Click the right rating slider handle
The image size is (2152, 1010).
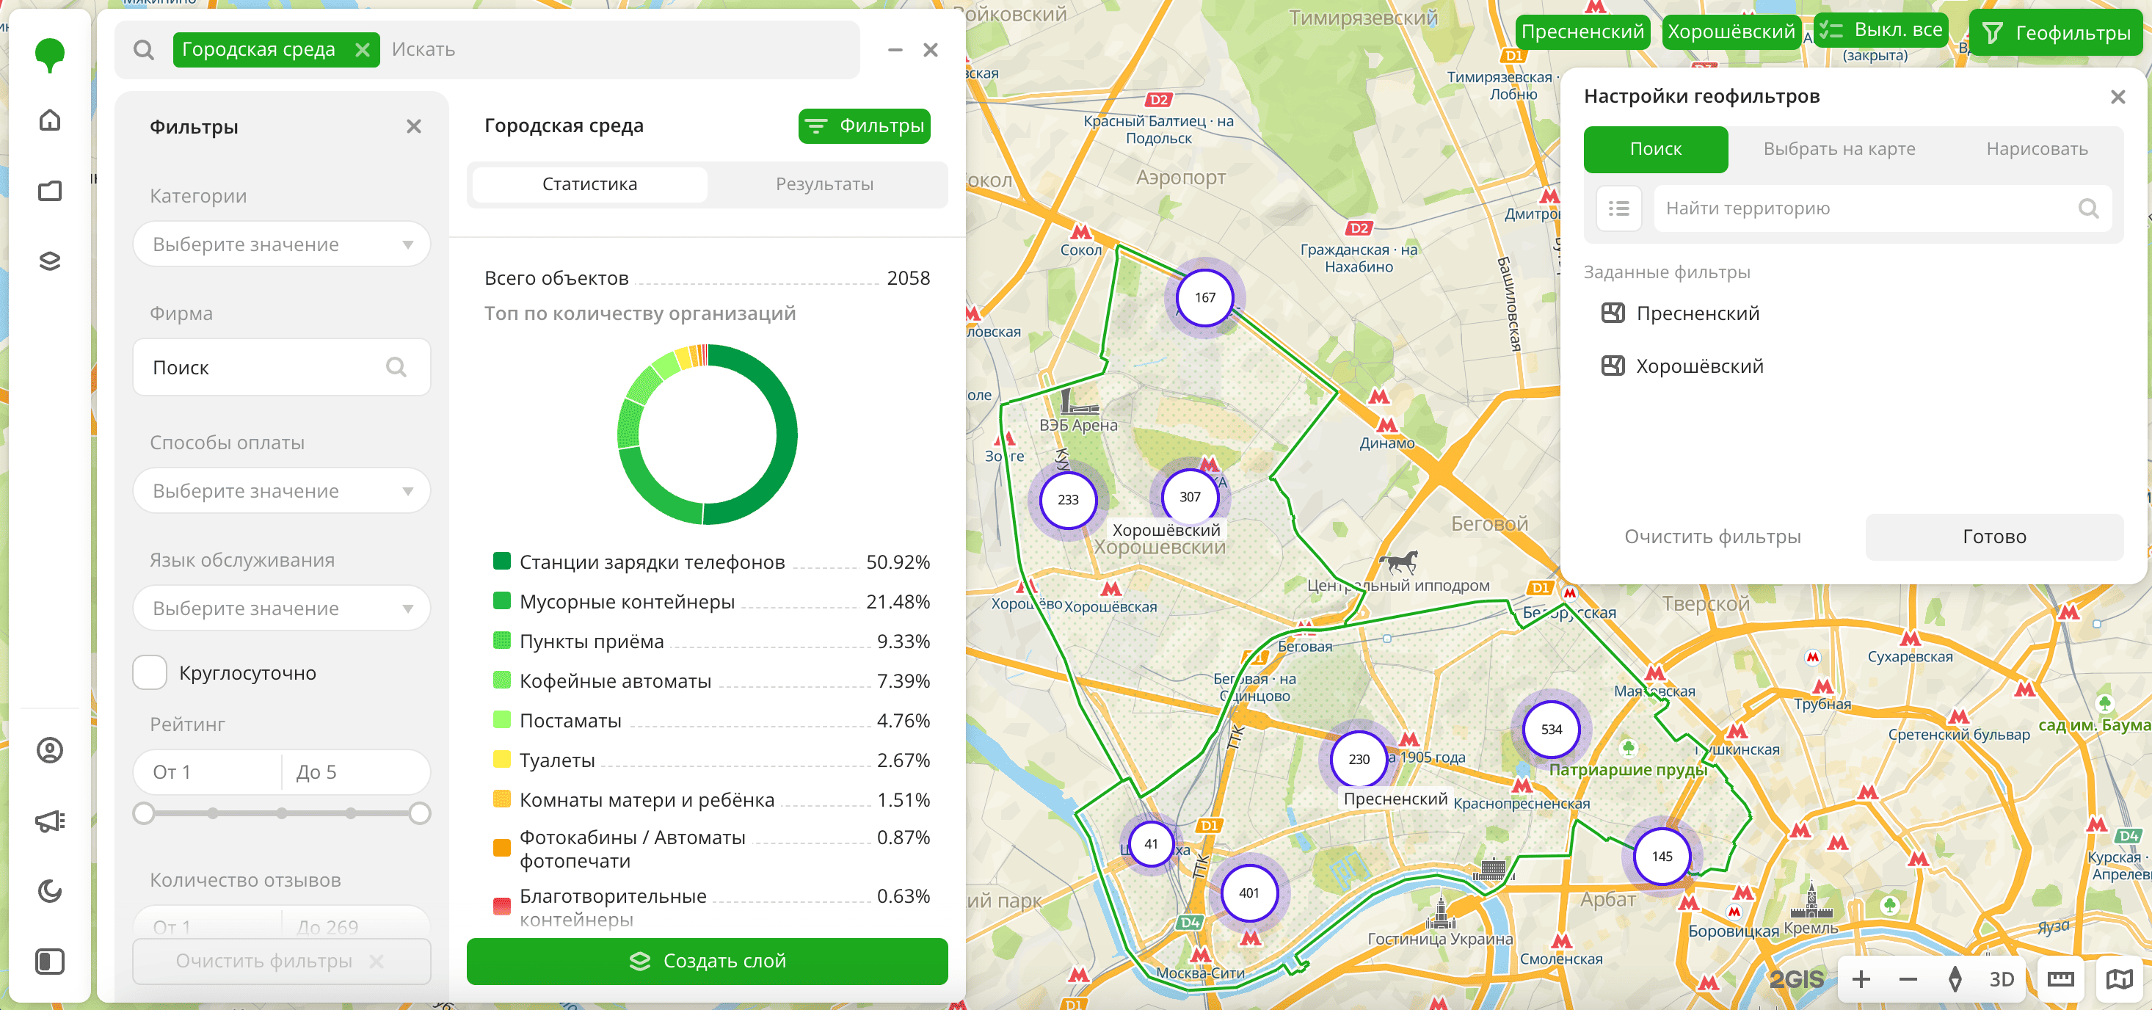pos(419,813)
